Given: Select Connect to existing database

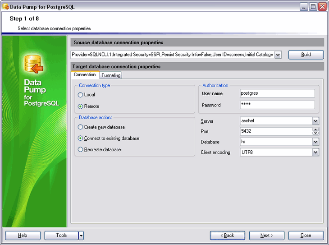Looking at the screenshot, I should coord(81,139).
